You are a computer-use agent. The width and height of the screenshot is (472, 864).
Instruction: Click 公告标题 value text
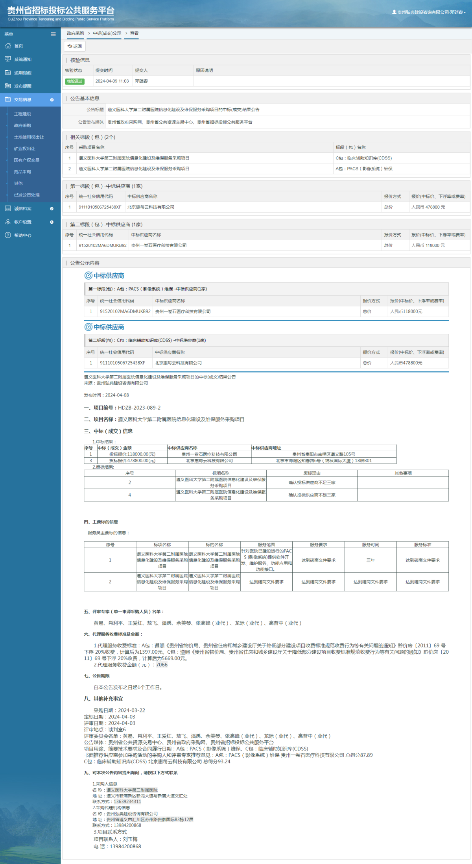click(x=184, y=110)
